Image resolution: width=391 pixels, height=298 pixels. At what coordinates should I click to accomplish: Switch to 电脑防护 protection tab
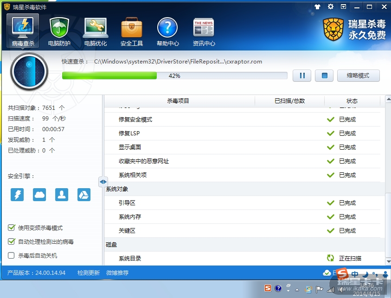click(59, 32)
